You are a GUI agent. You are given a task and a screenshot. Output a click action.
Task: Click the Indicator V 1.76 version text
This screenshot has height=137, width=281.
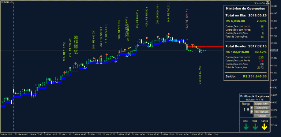click(255, 99)
